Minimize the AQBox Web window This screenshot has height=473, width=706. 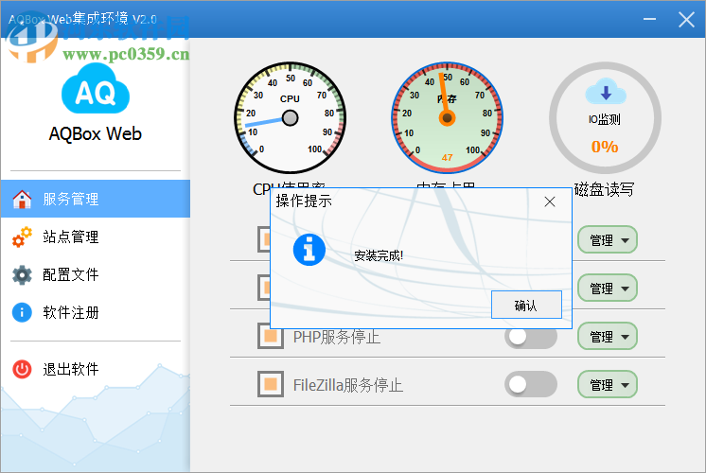coord(649,19)
